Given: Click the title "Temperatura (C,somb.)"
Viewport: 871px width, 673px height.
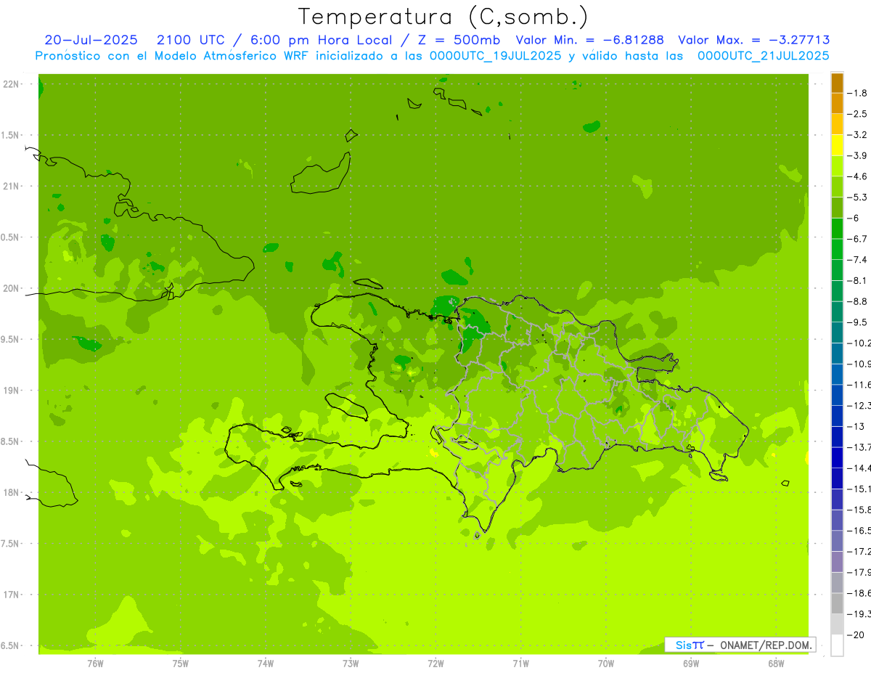Looking at the screenshot, I should click(443, 17).
